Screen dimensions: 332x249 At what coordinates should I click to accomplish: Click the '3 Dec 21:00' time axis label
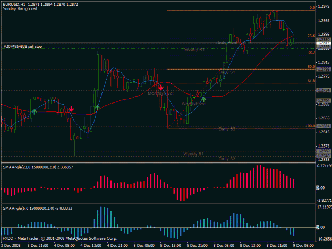click(x=38, y=246)
